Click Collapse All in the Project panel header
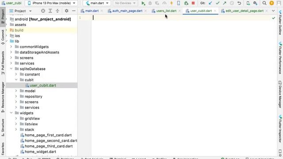Screen dimensions: 283x159 [57, 11]
